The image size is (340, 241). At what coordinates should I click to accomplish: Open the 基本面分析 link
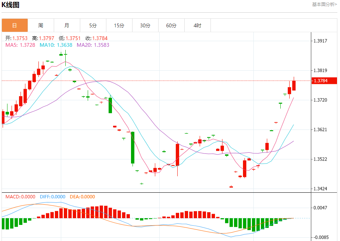324,4
